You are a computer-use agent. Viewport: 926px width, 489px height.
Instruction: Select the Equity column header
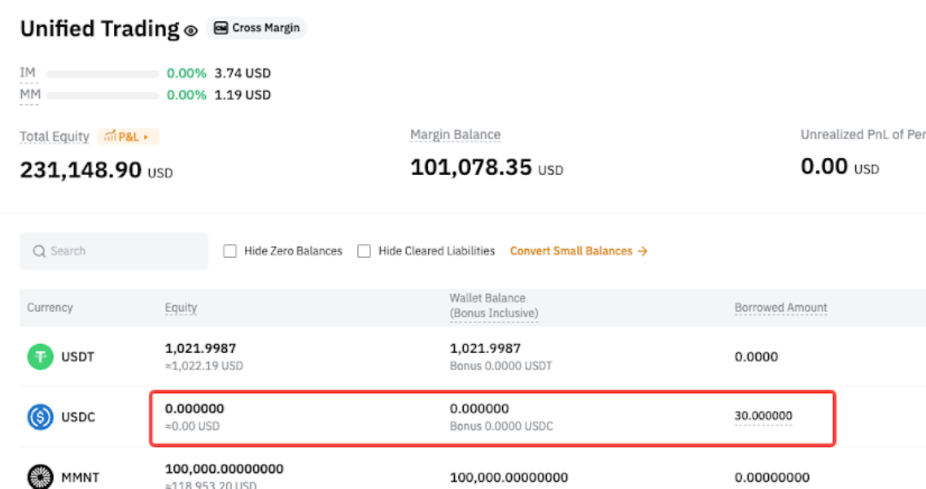click(181, 308)
